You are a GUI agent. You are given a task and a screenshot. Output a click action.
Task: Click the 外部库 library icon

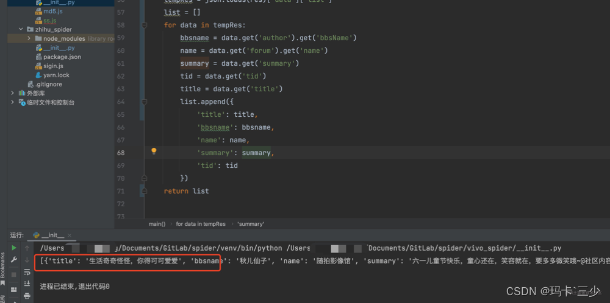click(22, 93)
